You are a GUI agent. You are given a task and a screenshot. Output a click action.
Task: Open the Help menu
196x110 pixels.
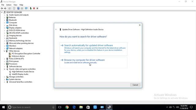tap(21, 5)
